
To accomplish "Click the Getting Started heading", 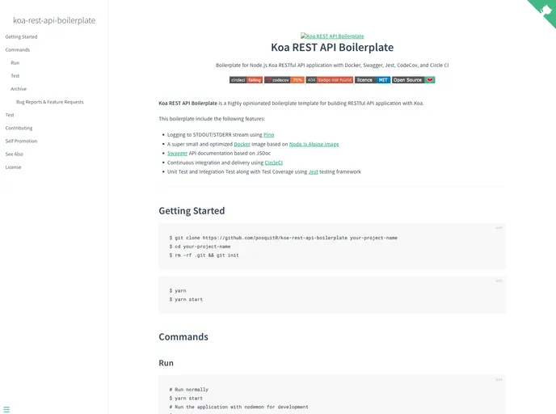I will pos(192,211).
